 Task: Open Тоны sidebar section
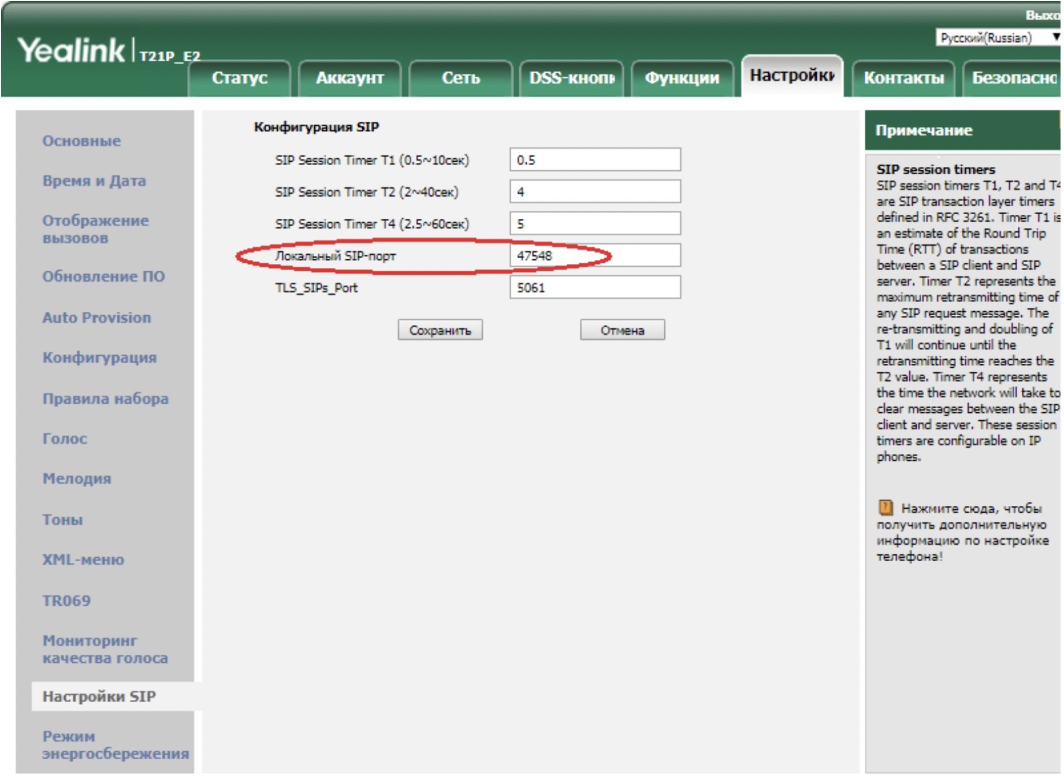click(x=62, y=520)
